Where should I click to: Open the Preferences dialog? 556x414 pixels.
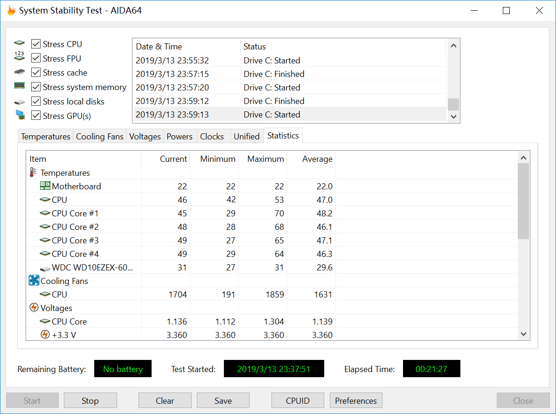click(x=356, y=400)
